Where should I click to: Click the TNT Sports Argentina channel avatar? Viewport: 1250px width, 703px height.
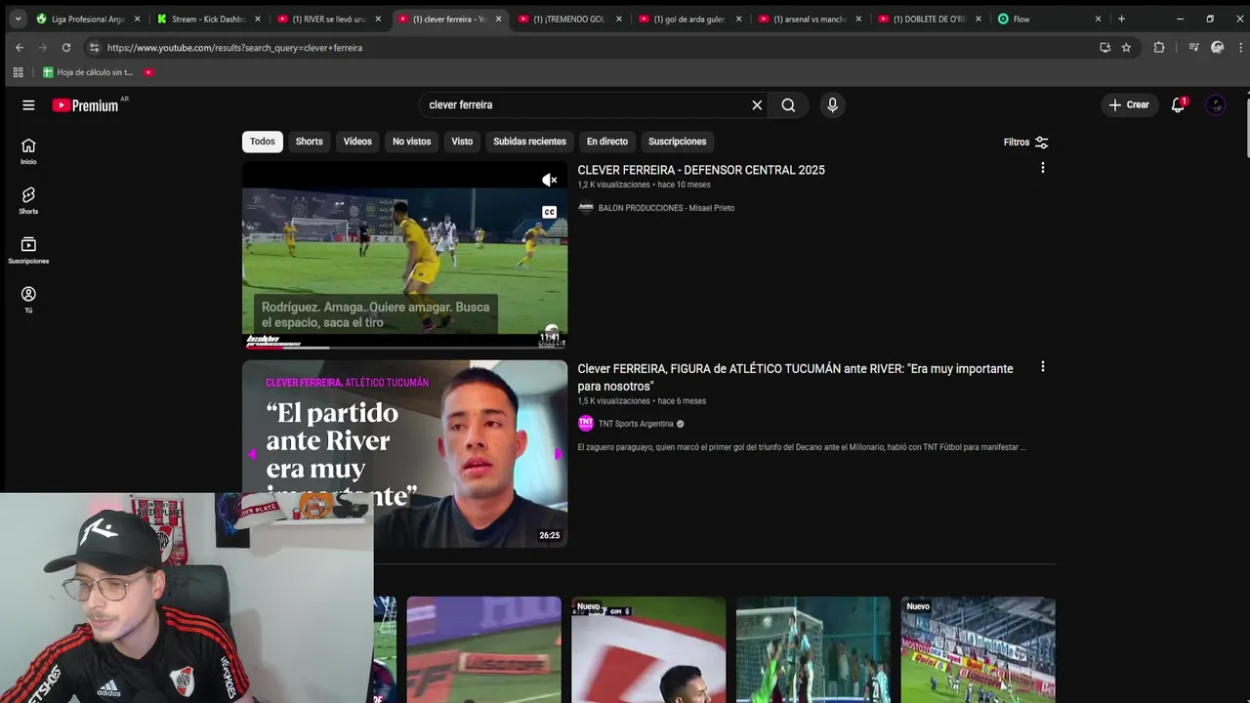pyautogui.click(x=586, y=424)
